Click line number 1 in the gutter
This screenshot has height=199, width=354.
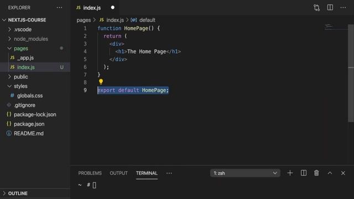(85, 28)
